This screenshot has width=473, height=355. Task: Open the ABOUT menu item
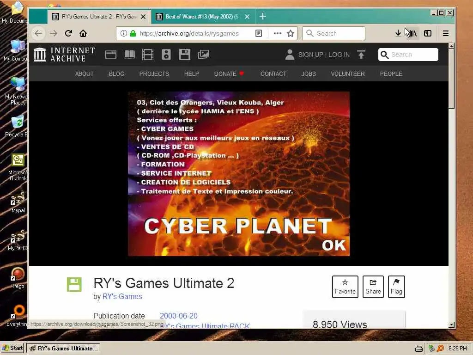[85, 74]
